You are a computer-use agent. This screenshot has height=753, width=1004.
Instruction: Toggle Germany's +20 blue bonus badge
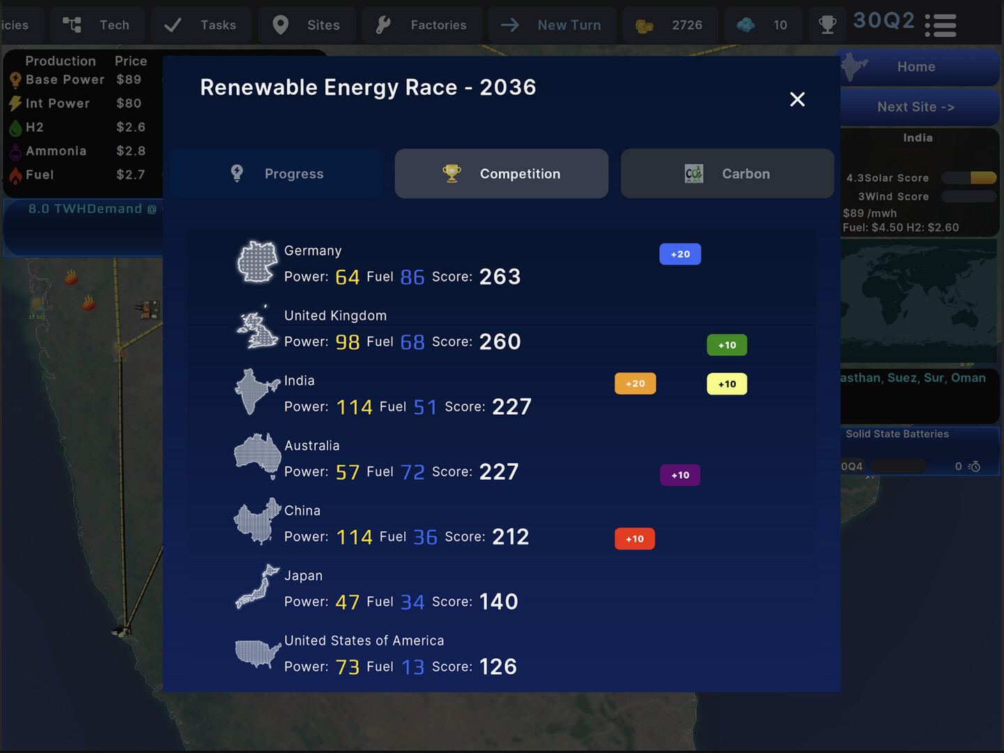[x=680, y=254]
